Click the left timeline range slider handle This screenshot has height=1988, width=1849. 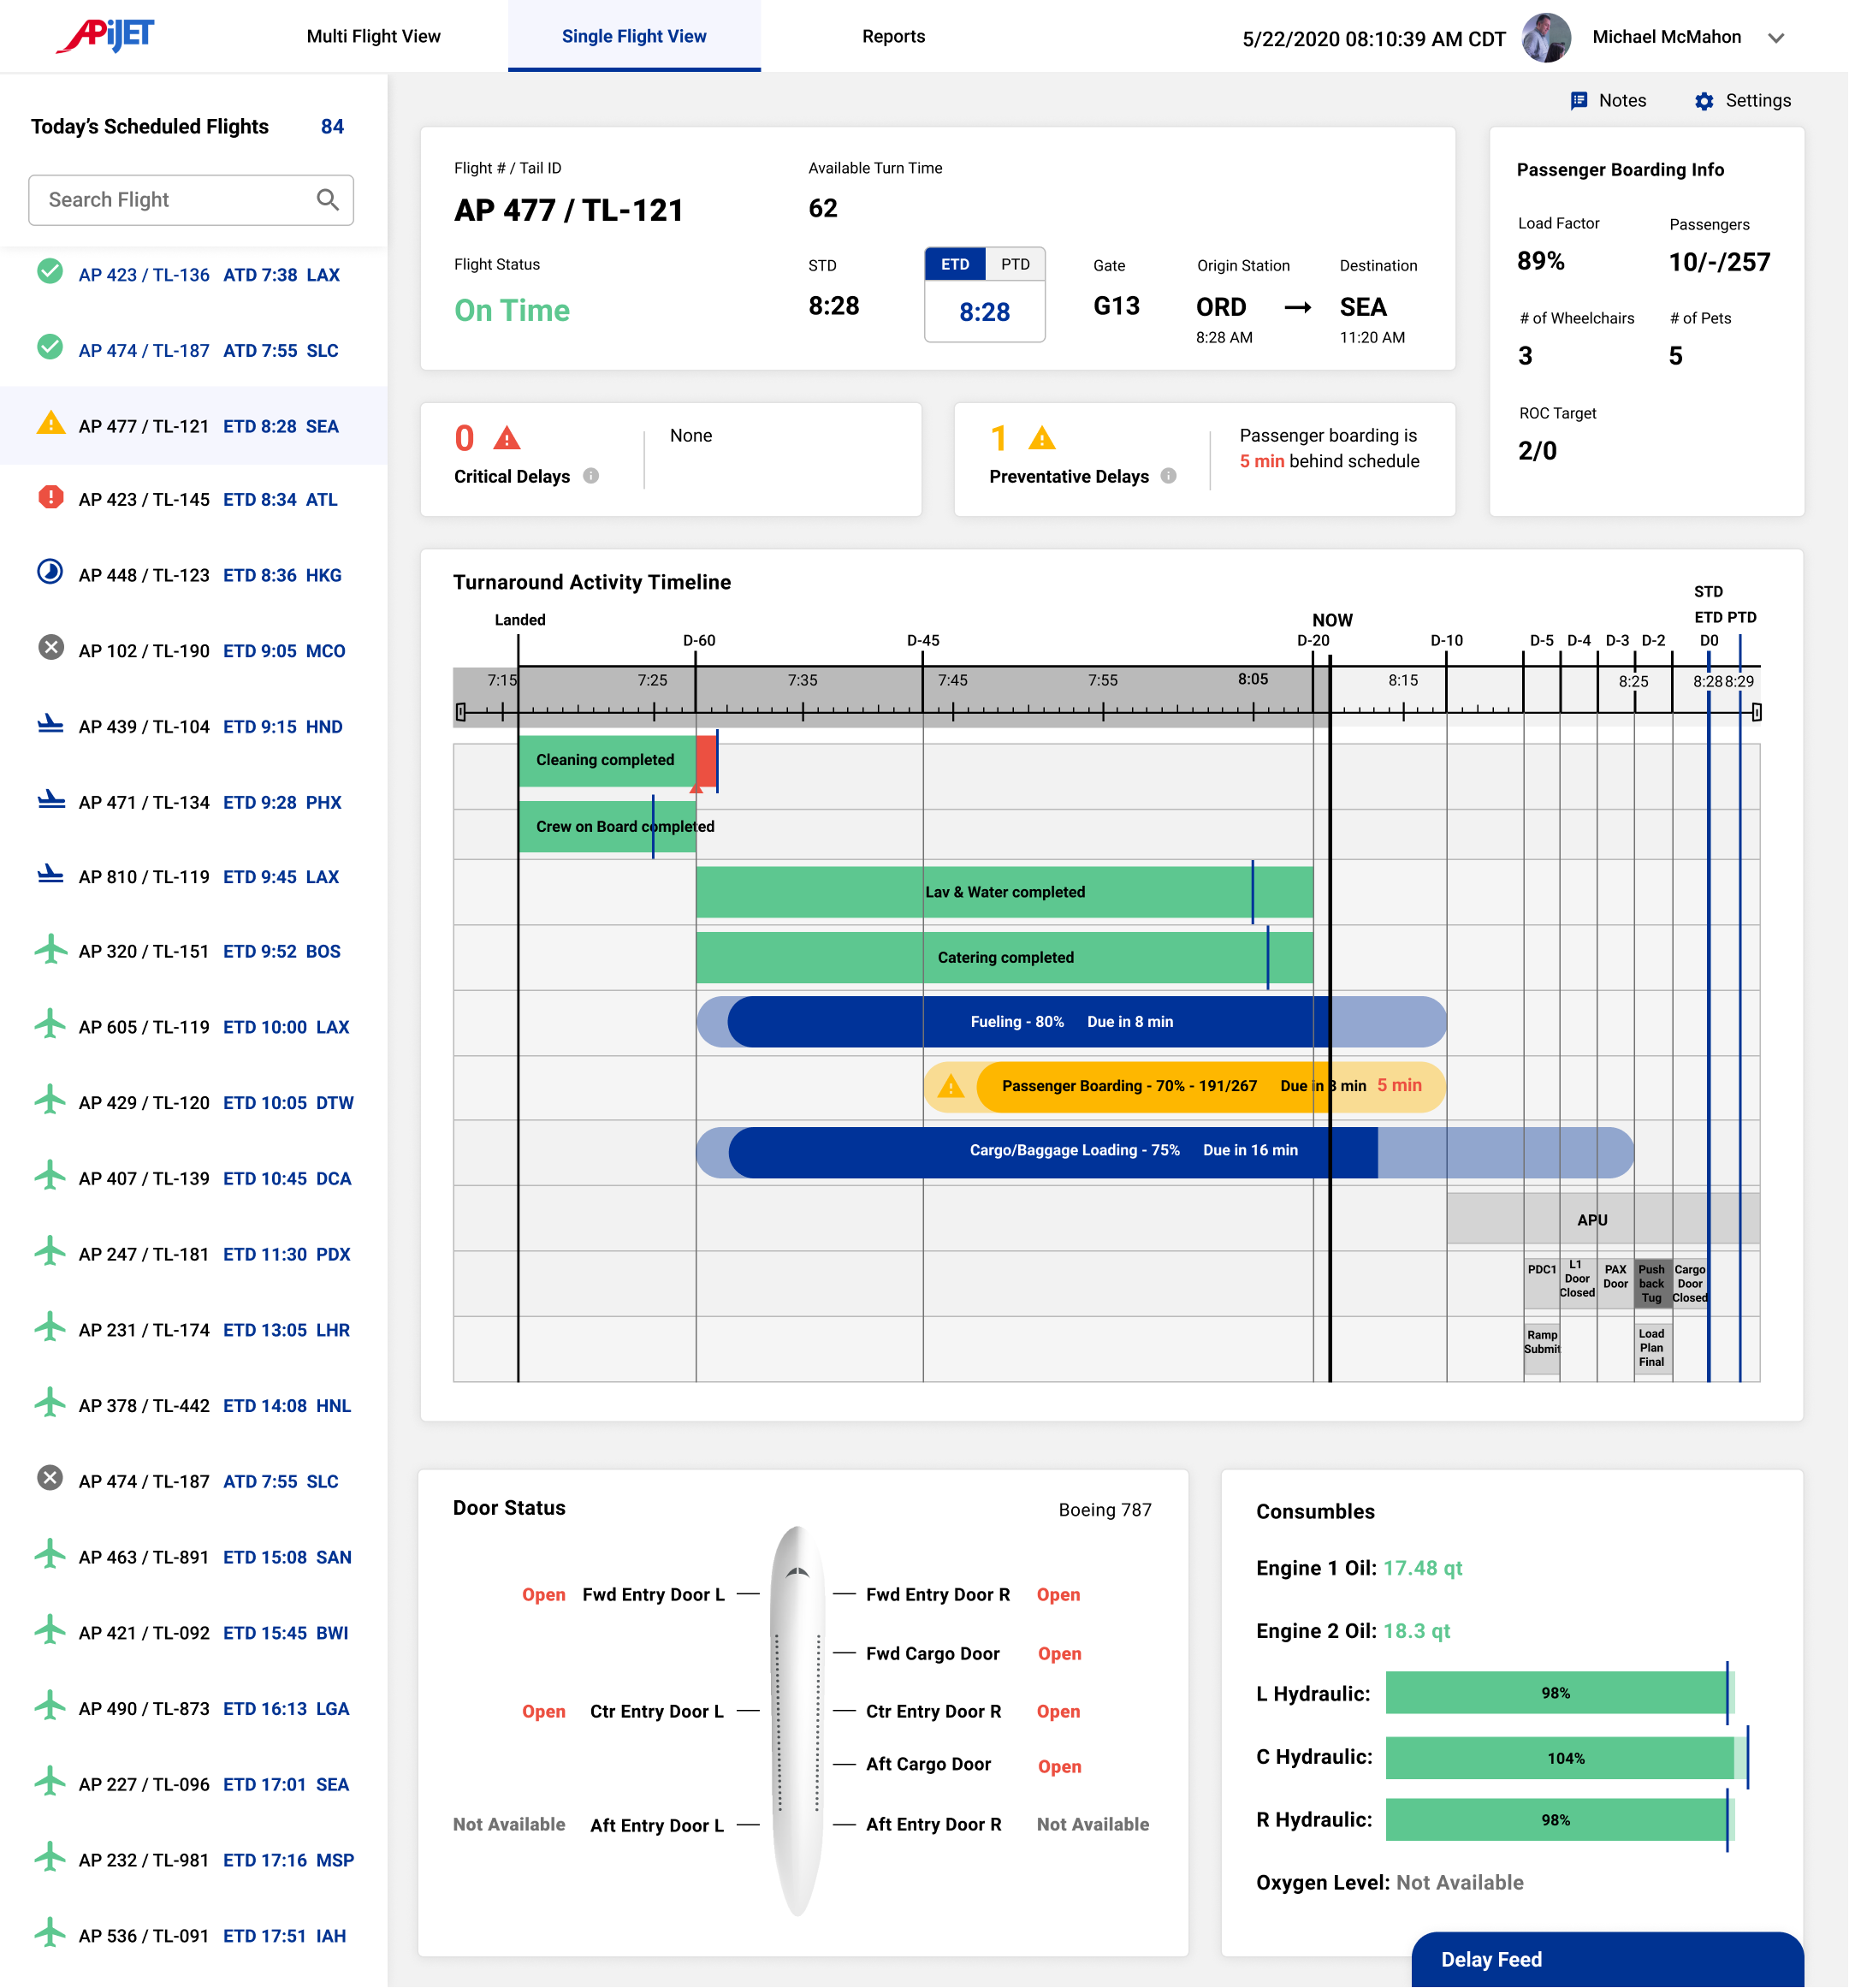[x=461, y=712]
